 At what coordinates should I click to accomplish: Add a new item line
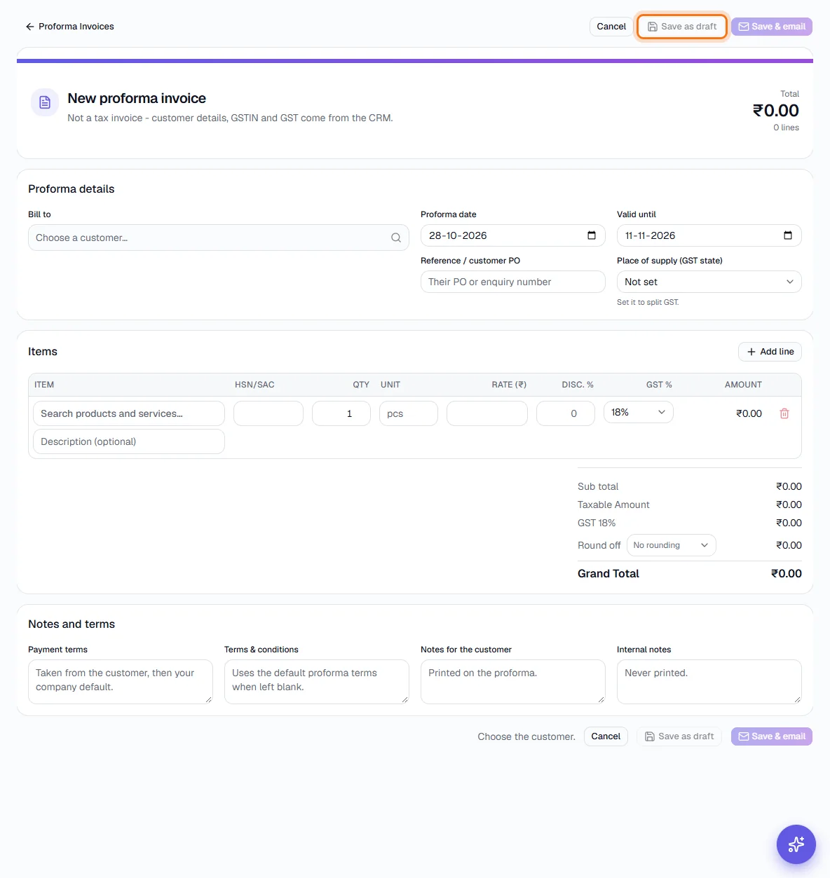770,352
